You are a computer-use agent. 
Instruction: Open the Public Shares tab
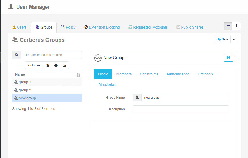click(190, 27)
